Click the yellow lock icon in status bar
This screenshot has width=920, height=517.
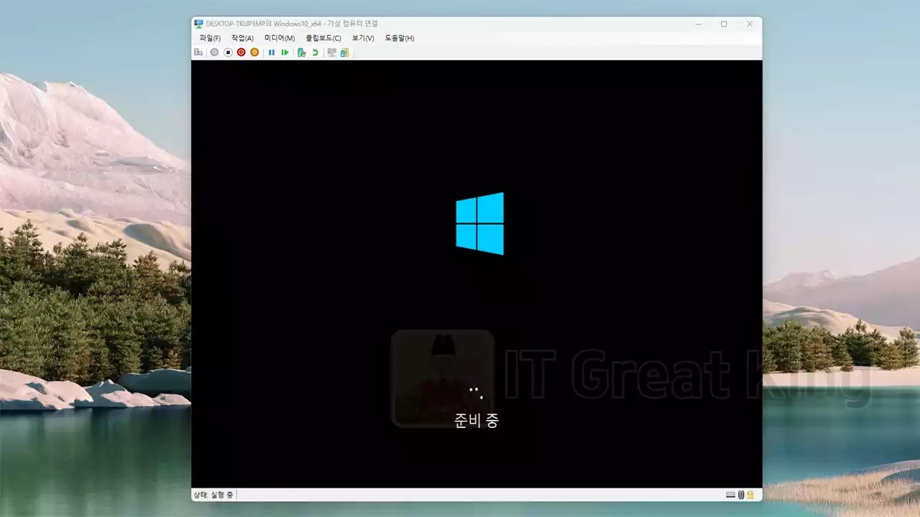(x=750, y=495)
